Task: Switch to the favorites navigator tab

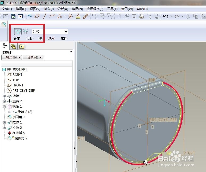Action: pyautogui.click(x=22, y=46)
